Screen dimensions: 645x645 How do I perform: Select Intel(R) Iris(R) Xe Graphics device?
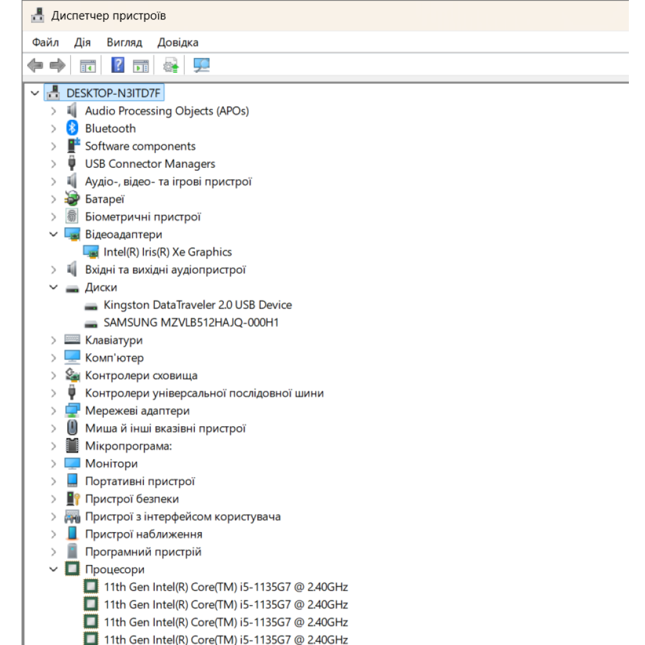[167, 252]
